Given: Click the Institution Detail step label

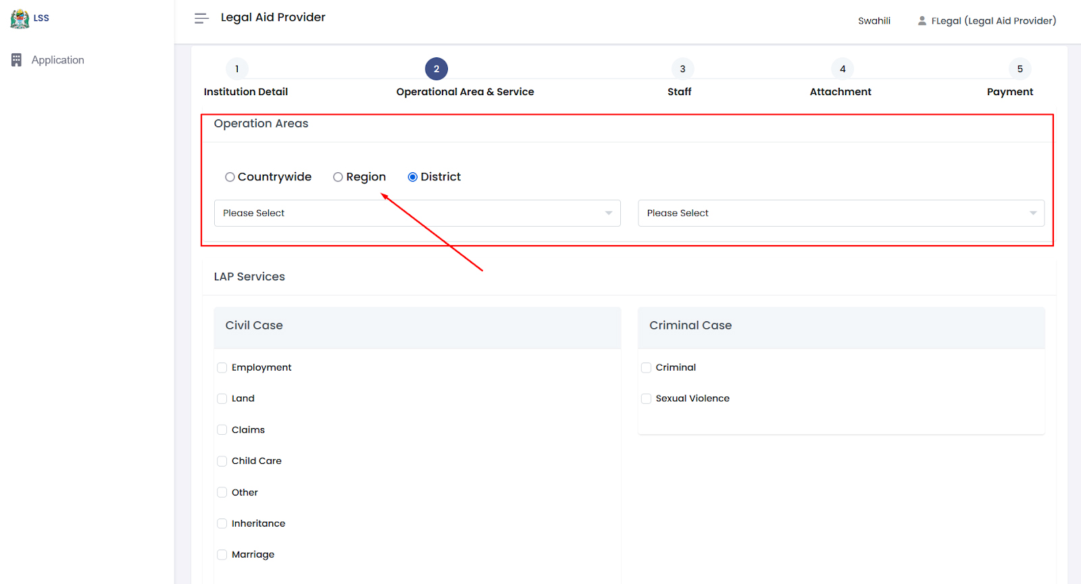Looking at the screenshot, I should tap(245, 92).
